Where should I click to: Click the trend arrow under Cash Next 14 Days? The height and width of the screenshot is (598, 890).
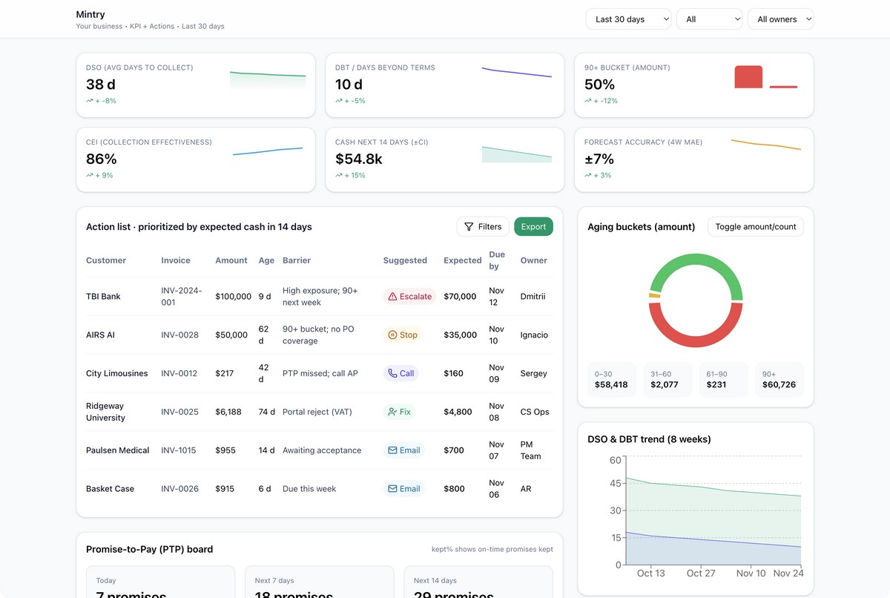point(339,175)
